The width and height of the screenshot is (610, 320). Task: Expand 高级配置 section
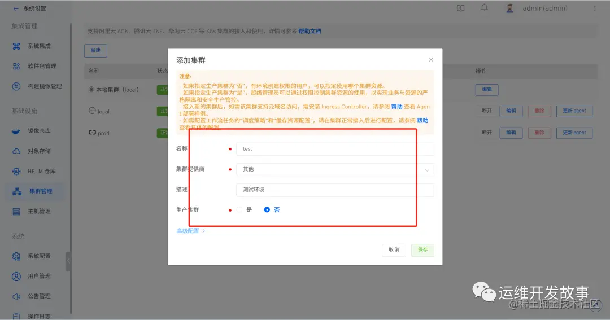tap(191, 231)
